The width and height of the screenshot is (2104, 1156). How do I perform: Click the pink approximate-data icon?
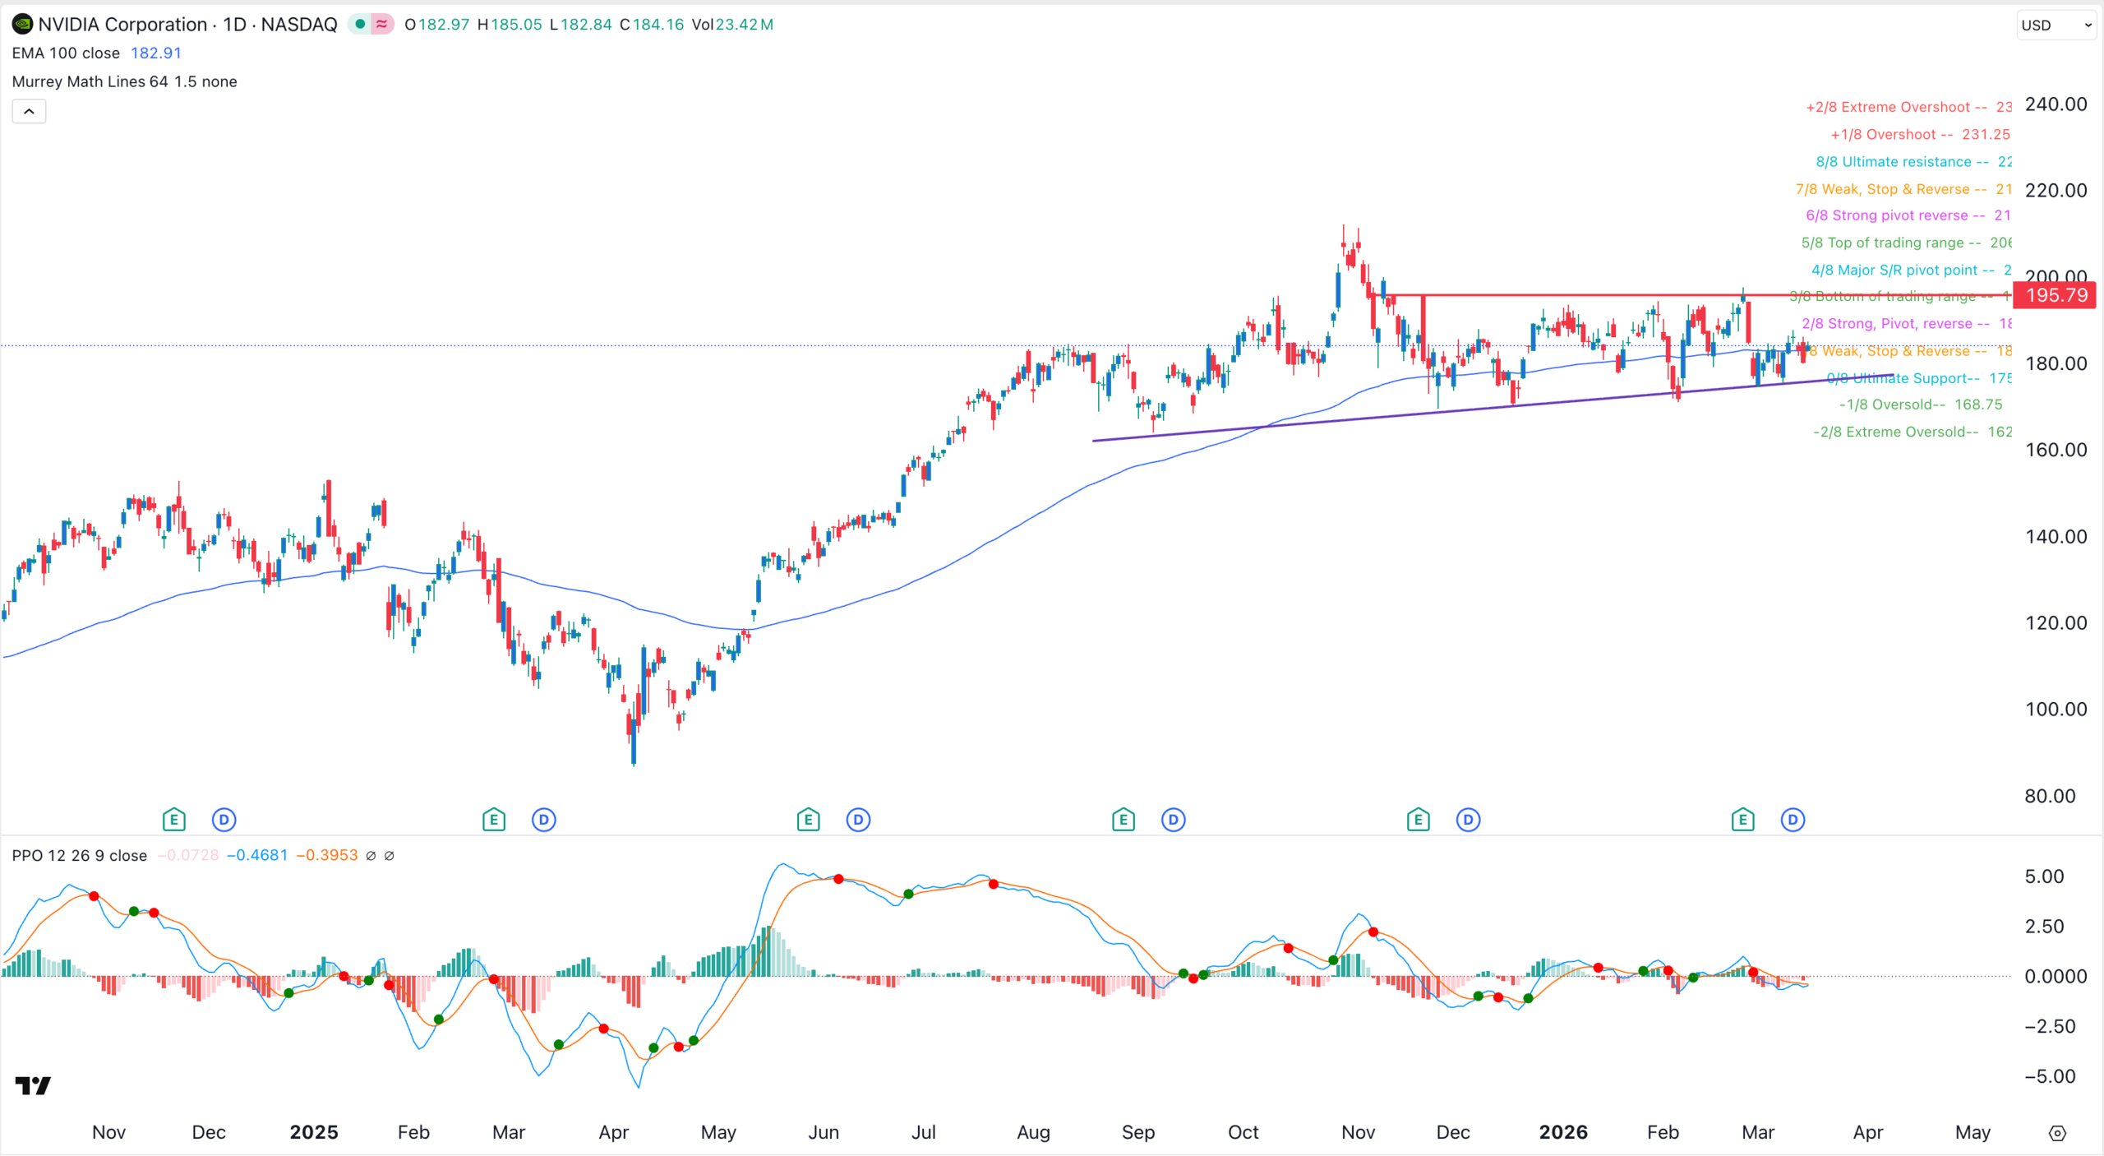(382, 25)
